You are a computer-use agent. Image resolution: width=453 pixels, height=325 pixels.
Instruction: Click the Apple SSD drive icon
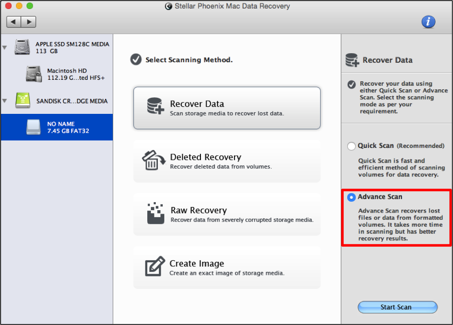tap(22, 47)
